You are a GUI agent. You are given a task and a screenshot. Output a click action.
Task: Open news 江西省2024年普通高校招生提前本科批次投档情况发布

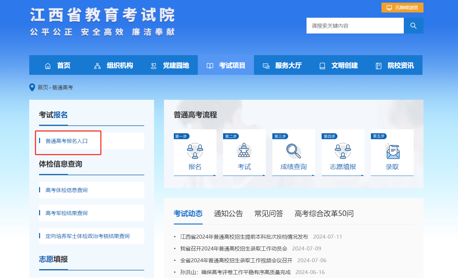pyautogui.click(x=244, y=237)
